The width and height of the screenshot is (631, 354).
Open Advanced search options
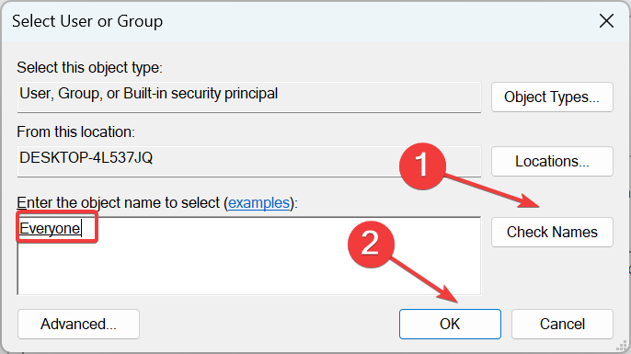(x=78, y=324)
